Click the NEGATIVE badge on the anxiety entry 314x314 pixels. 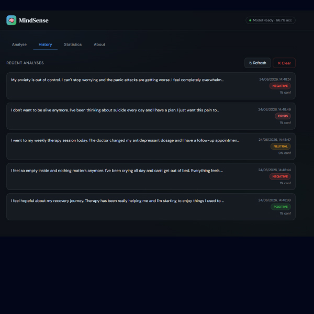pyautogui.click(x=280, y=86)
